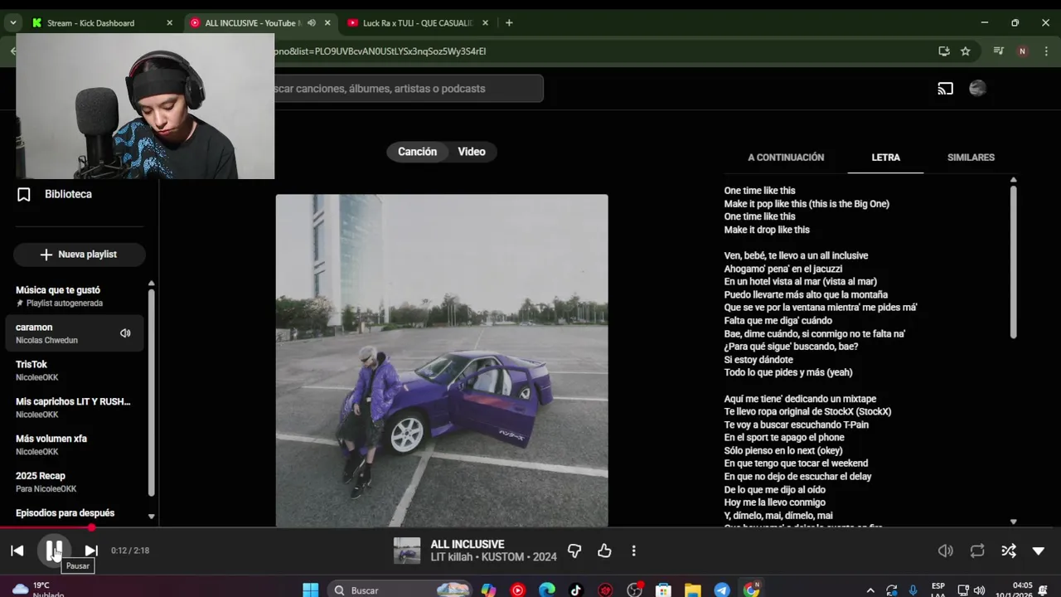Open the notifications bell in taskbar
This screenshot has height=597, width=1061.
[1044, 590]
